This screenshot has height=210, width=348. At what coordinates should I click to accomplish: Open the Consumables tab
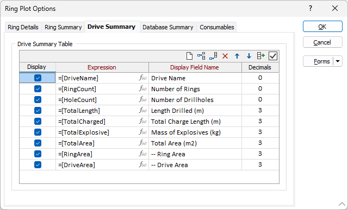tap(217, 27)
